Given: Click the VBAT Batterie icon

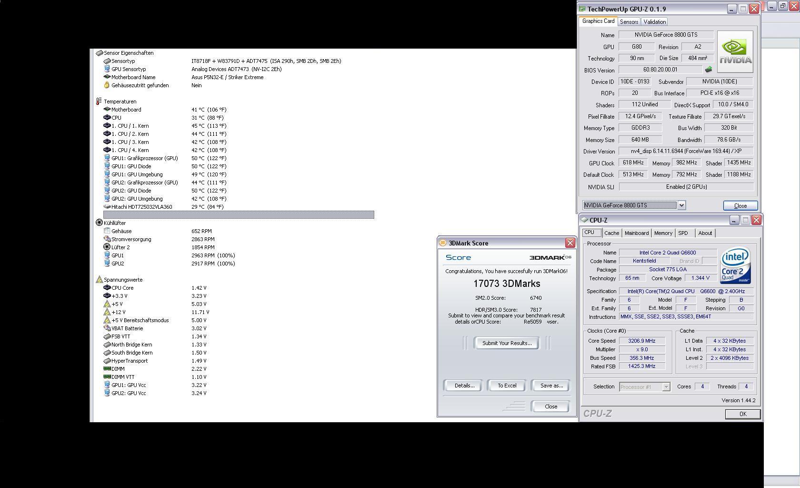Looking at the screenshot, I should [107, 328].
